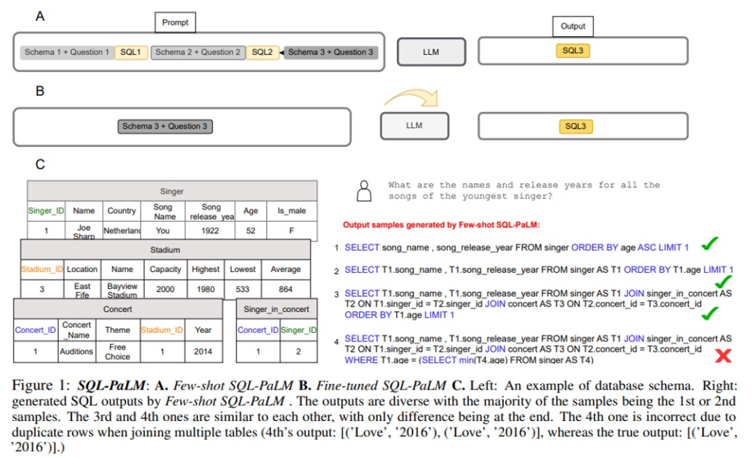Click the SQL3 output in panel B

coord(575,126)
